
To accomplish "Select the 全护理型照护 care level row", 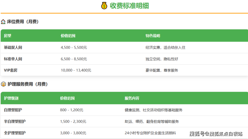I will [15, 133].
